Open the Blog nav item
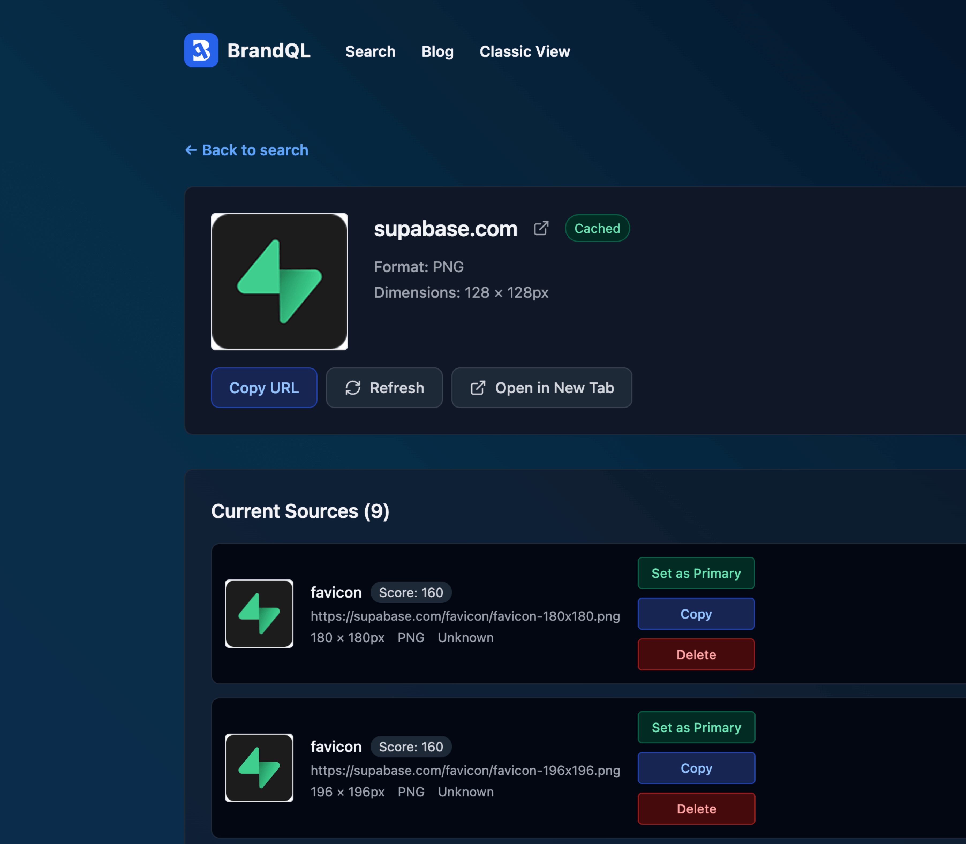 [x=437, y=51]
